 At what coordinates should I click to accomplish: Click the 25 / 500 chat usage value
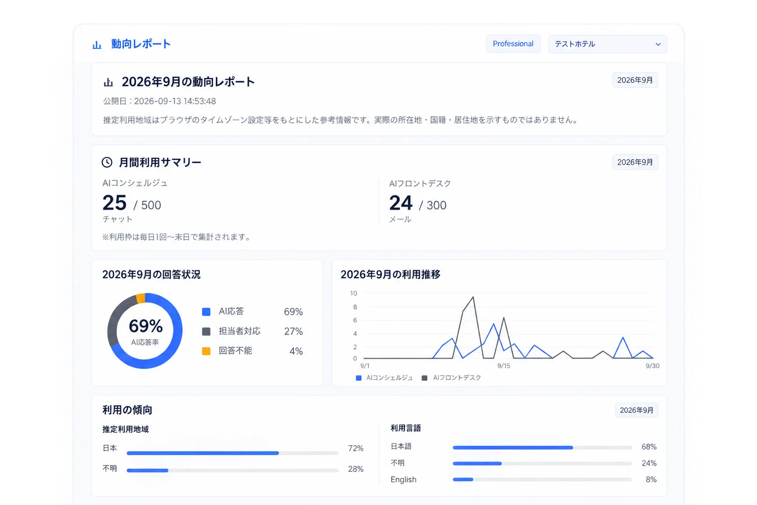pos(132,203)
